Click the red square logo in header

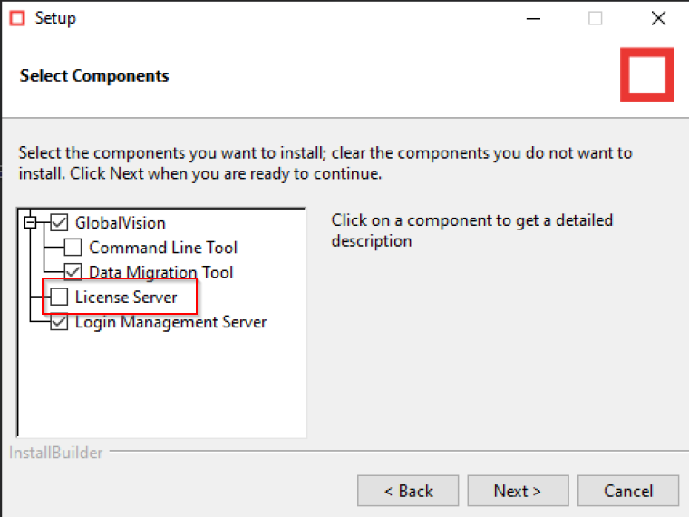click(x=646, y=74)
